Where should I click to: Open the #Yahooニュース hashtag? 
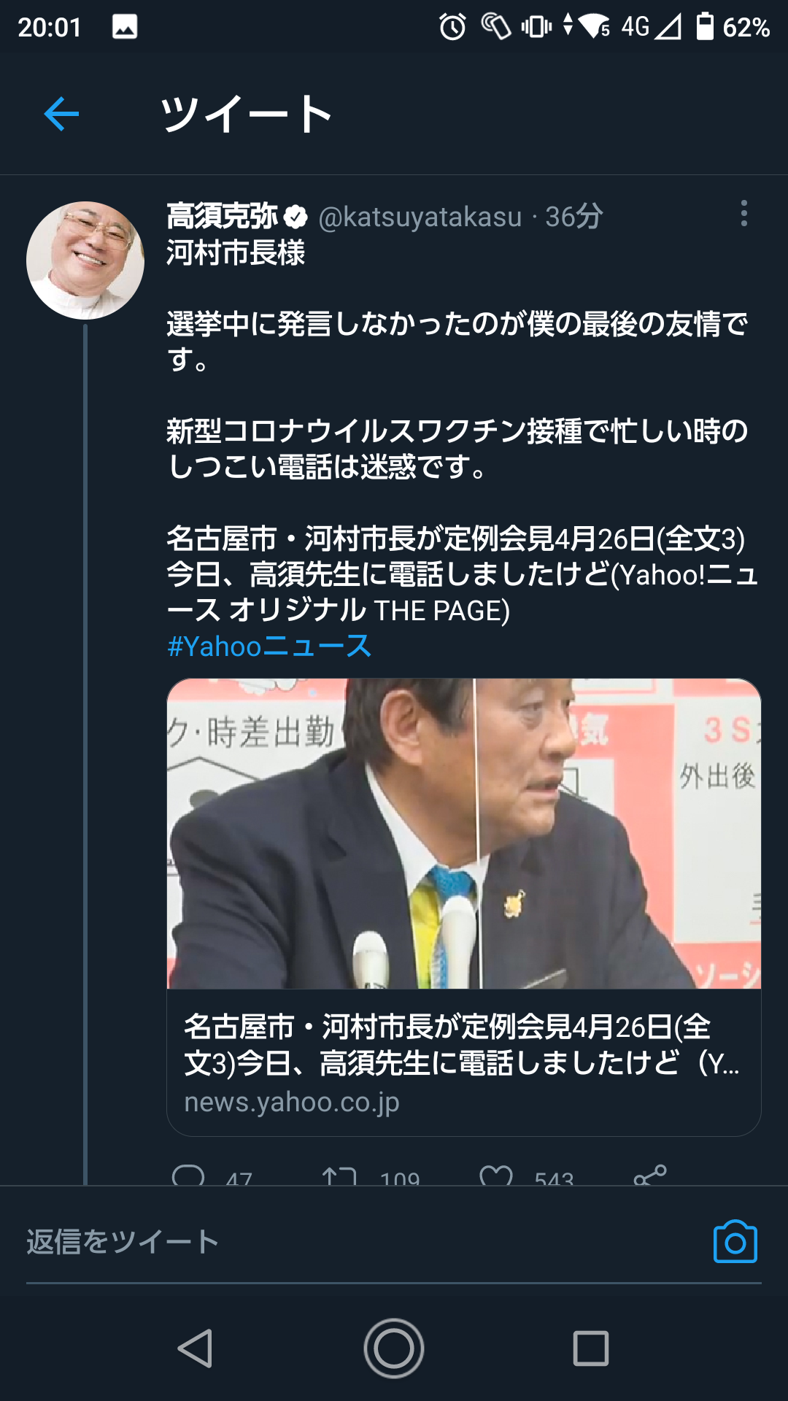269,646
